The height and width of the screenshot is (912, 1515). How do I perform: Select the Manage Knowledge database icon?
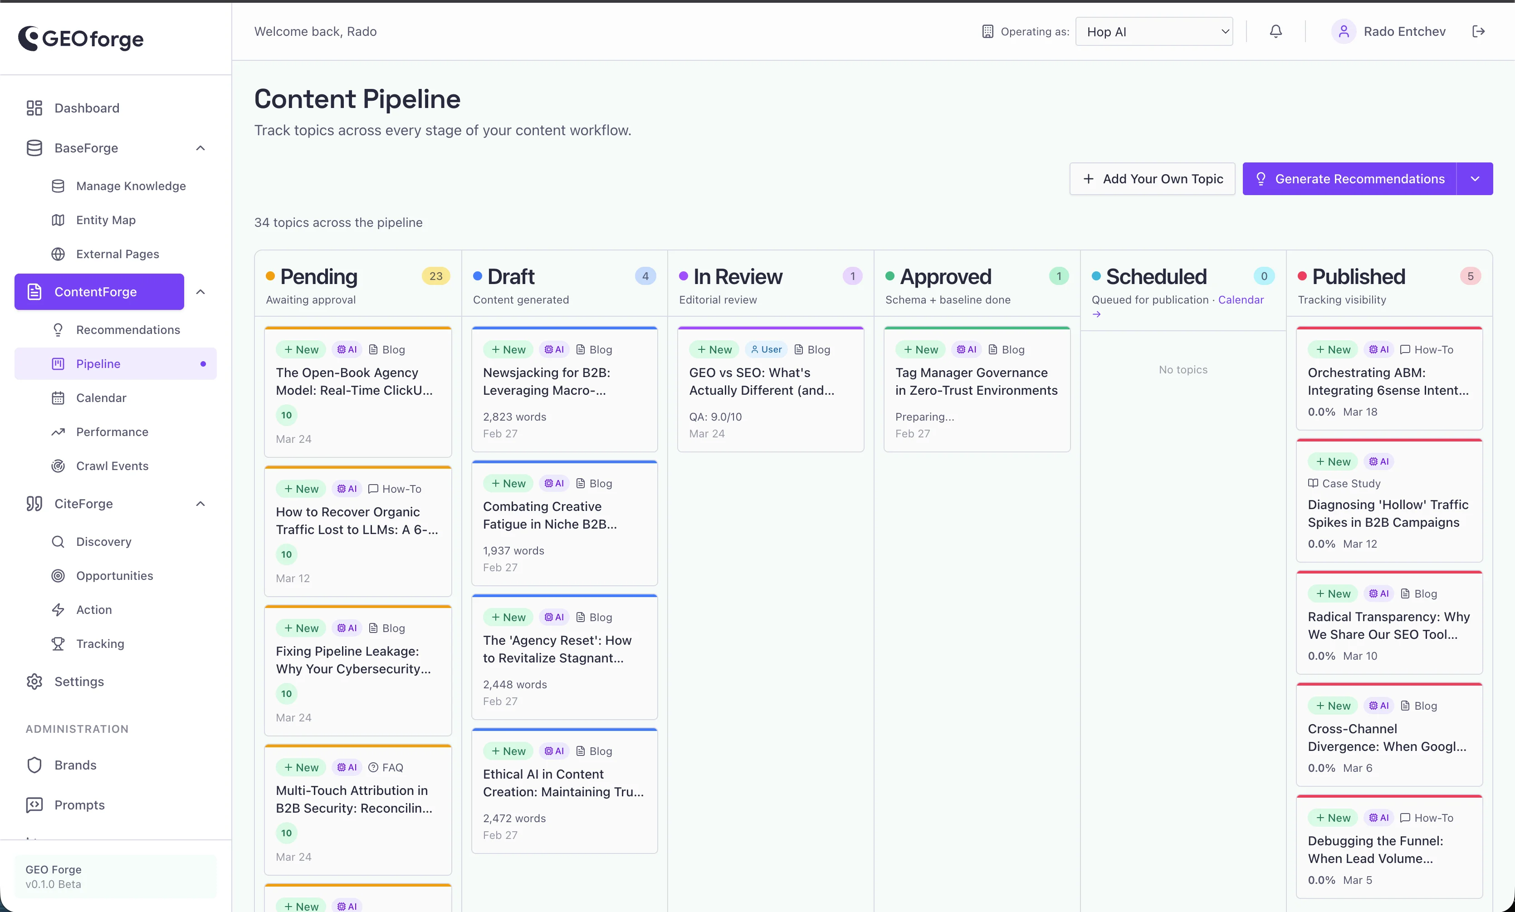tap(58, 186)
